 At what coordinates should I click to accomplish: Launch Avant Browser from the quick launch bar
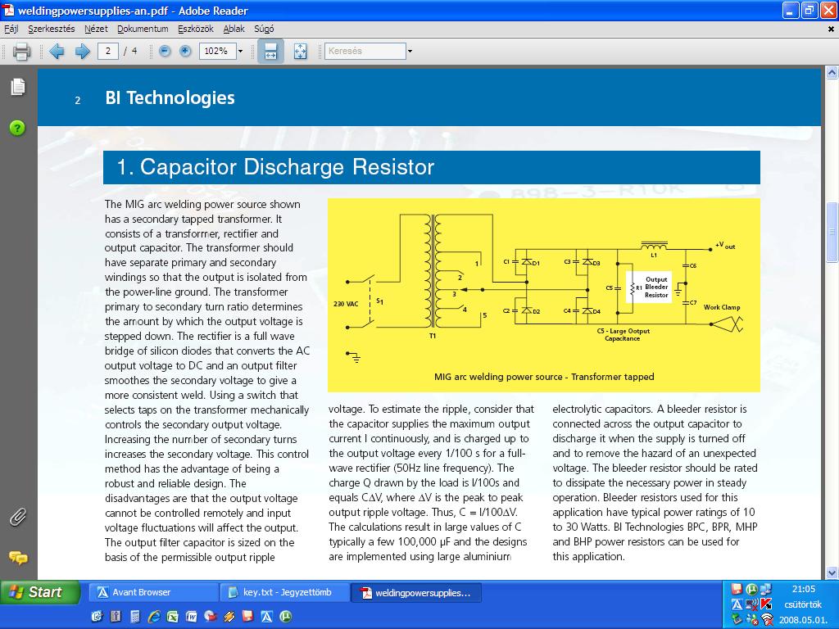coord(266,617)
